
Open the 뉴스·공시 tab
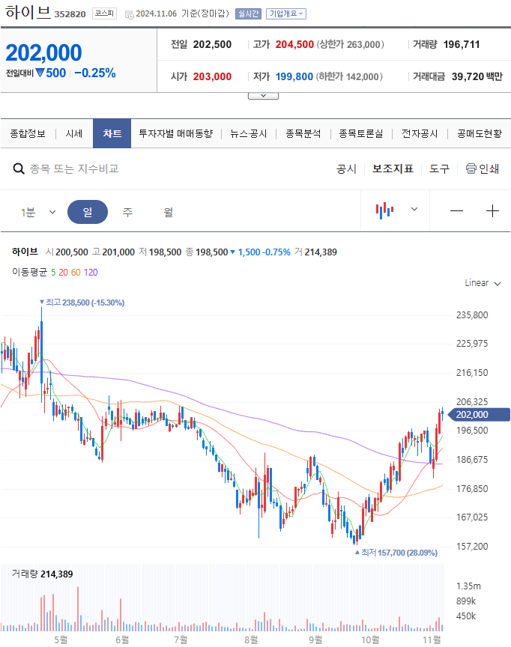click(x=249, y=133)
